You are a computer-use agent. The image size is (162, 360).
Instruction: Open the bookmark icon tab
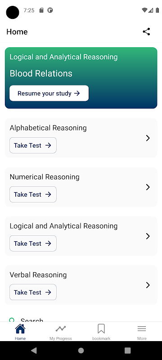click(x=101, y=329)
